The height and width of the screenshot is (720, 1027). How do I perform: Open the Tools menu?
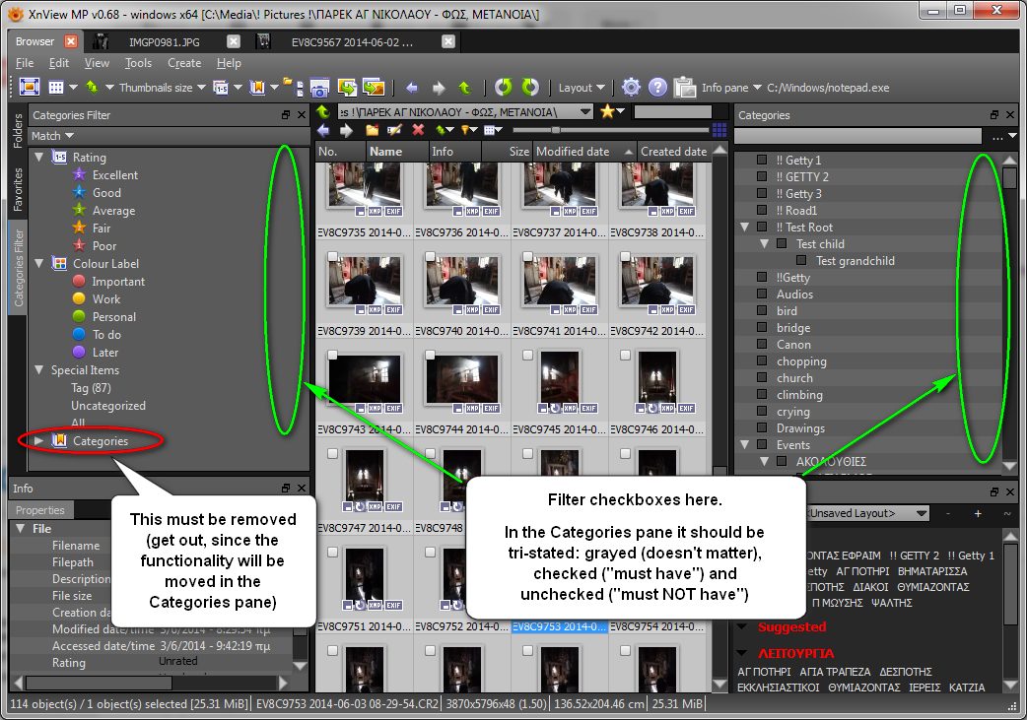[x=138, y=63]
